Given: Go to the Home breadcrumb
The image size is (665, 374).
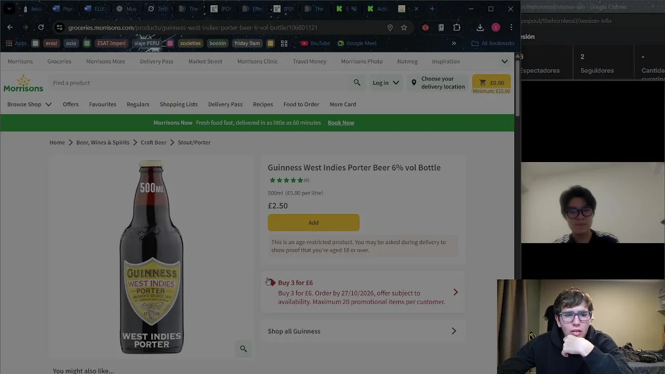Looking at the screenshot, I should 57,142.
